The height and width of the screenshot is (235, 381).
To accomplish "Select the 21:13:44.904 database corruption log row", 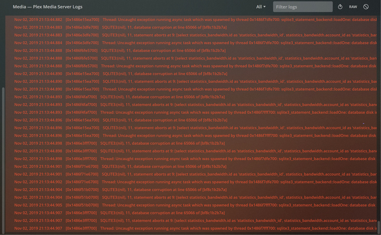I will click(x=191, y=190).
